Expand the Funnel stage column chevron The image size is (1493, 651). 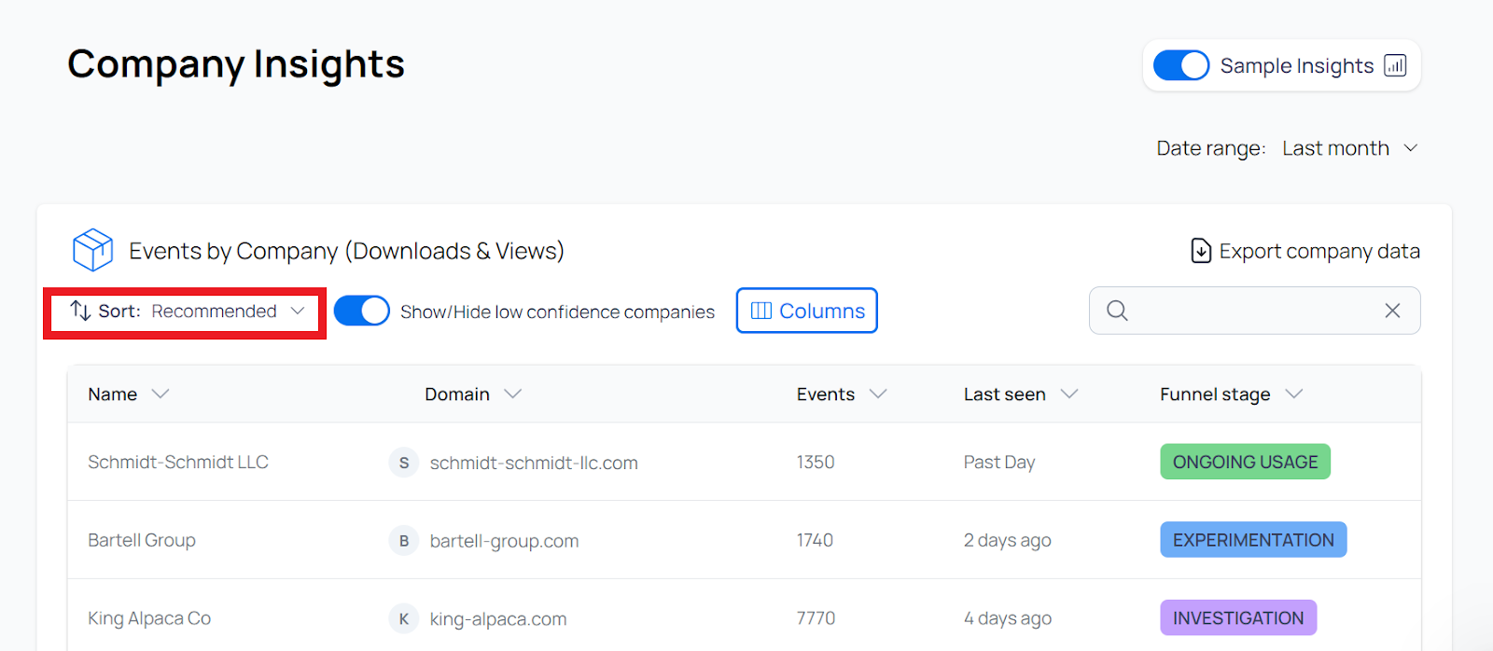[x=1293, y=394]
